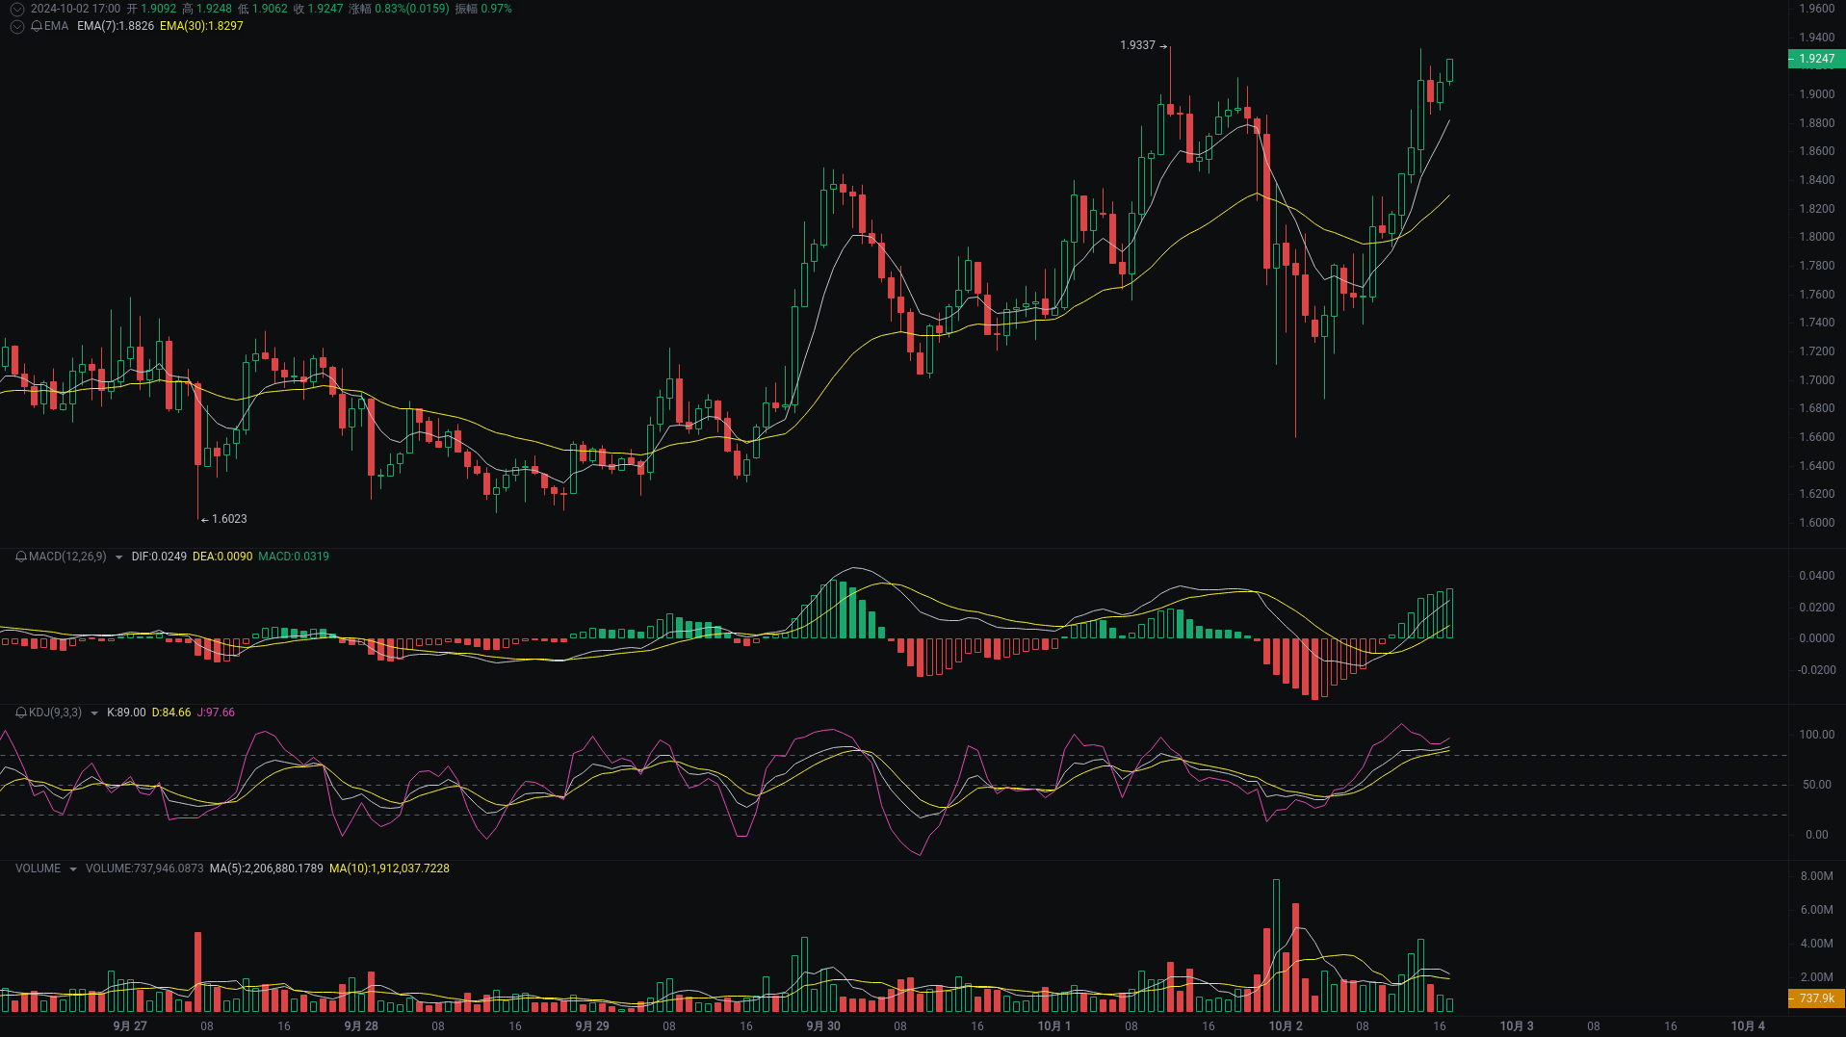Image resolution: width=1846 pixels, height=1037 pixels.
Task: Click the 0.0400 MACD axis label
Action: pos(1817,576)
